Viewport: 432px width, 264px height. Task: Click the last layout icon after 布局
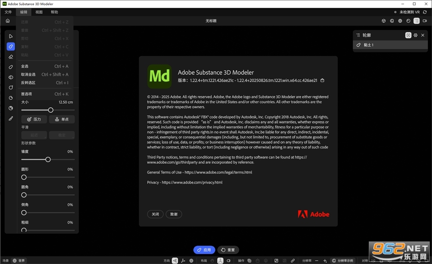coord(228,260)
